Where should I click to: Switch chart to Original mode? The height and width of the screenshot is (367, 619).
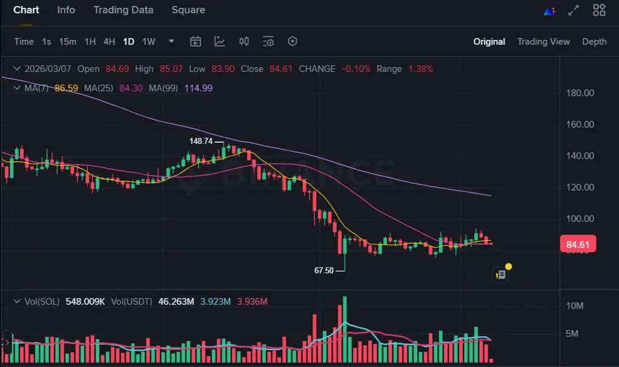[x=489, y=42]
